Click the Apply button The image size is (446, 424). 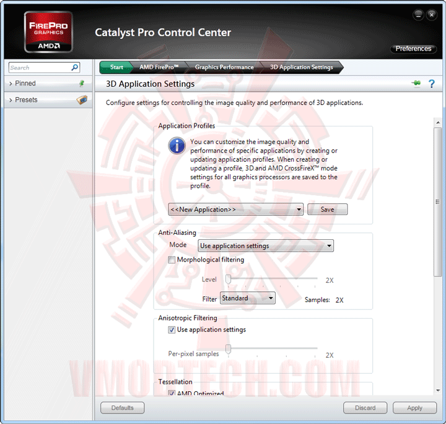[414, 408]
